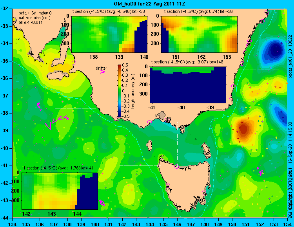Viewport: 294px width, 227px height.
Task: Click the large magenta drifter arrows near 137E
Action: tap(57, 122)
